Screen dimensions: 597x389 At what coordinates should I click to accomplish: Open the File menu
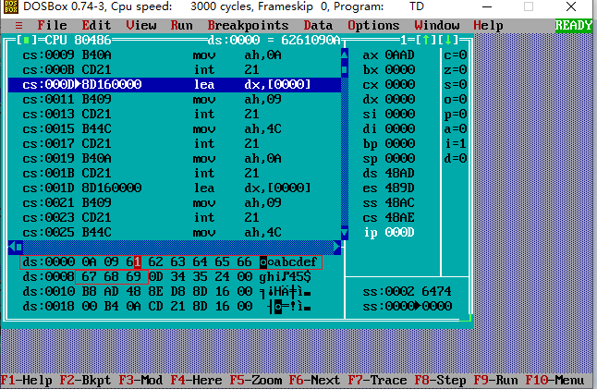(52, 26)
